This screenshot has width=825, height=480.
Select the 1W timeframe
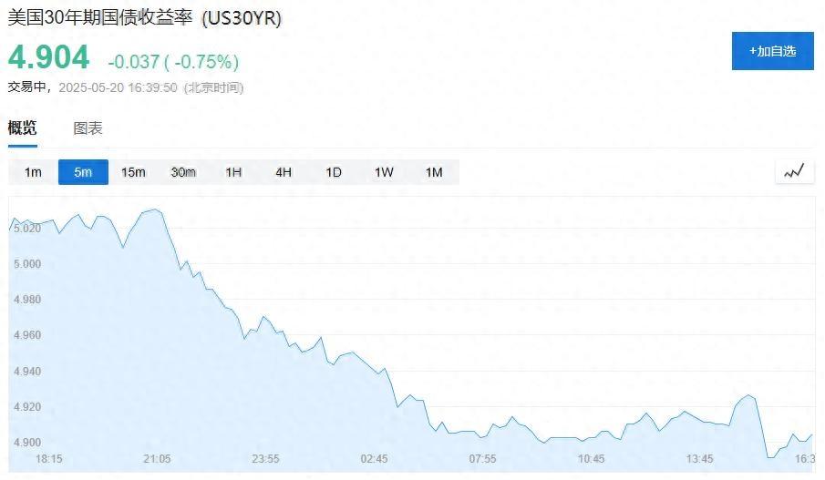[x=384, y=172]
